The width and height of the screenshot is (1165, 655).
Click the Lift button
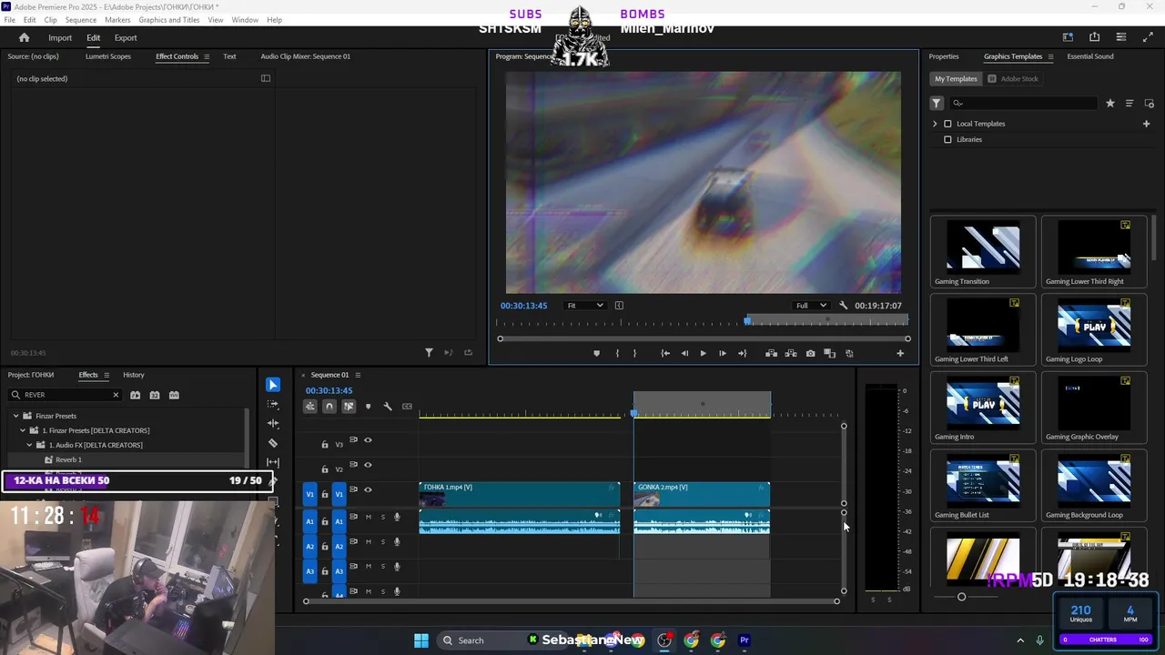(771, 353)
